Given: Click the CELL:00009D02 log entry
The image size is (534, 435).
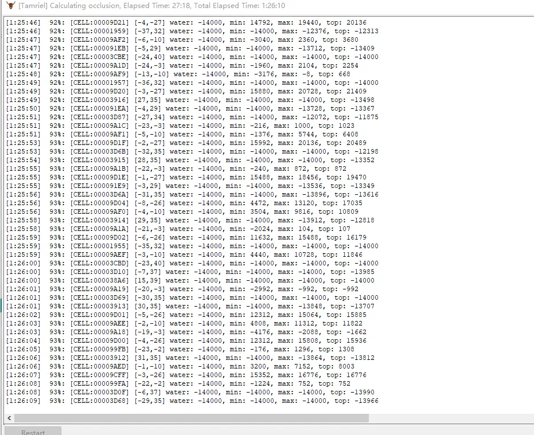Looking at the screenshot, I should [186, 237].
